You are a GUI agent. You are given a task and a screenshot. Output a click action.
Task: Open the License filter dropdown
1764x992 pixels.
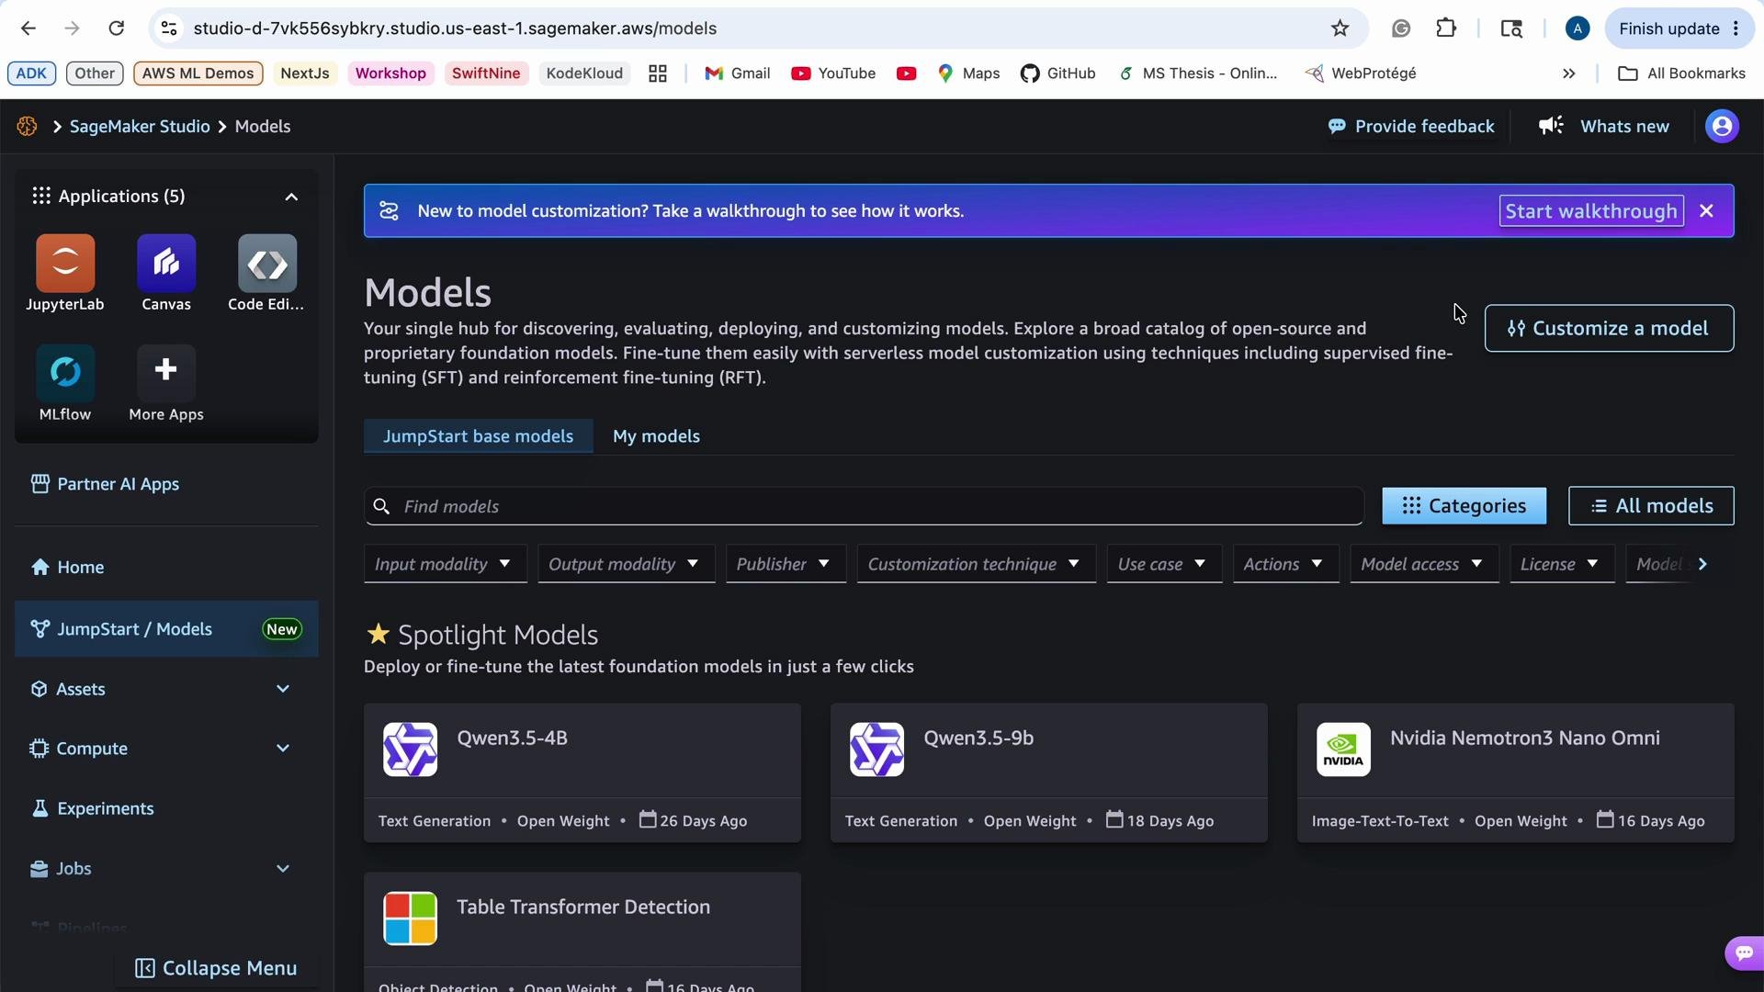[1562, 564]
